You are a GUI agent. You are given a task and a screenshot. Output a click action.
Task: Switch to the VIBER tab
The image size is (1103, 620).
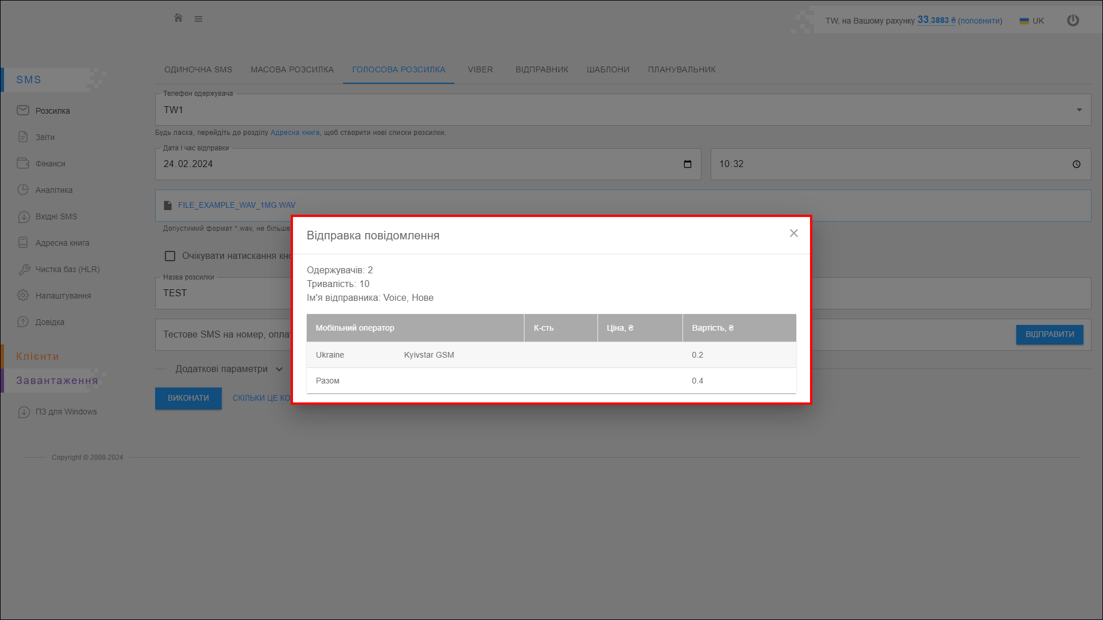point(480,69)
